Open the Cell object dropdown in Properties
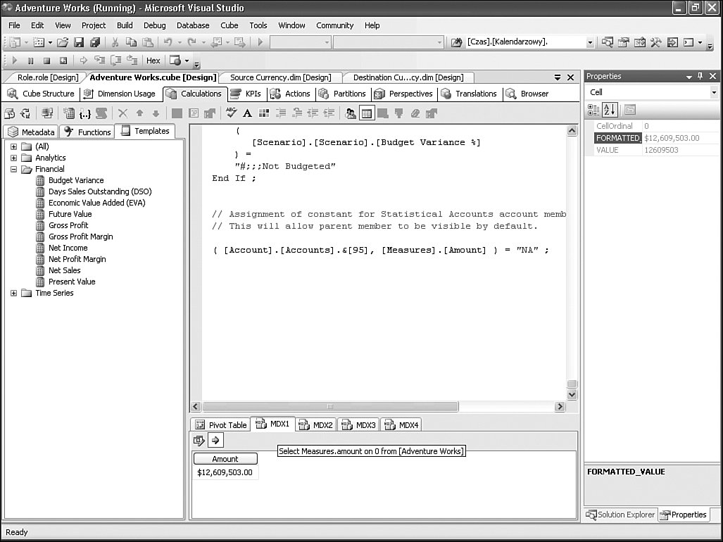Viewport: 723px width, 542px height. pos(714,92)
